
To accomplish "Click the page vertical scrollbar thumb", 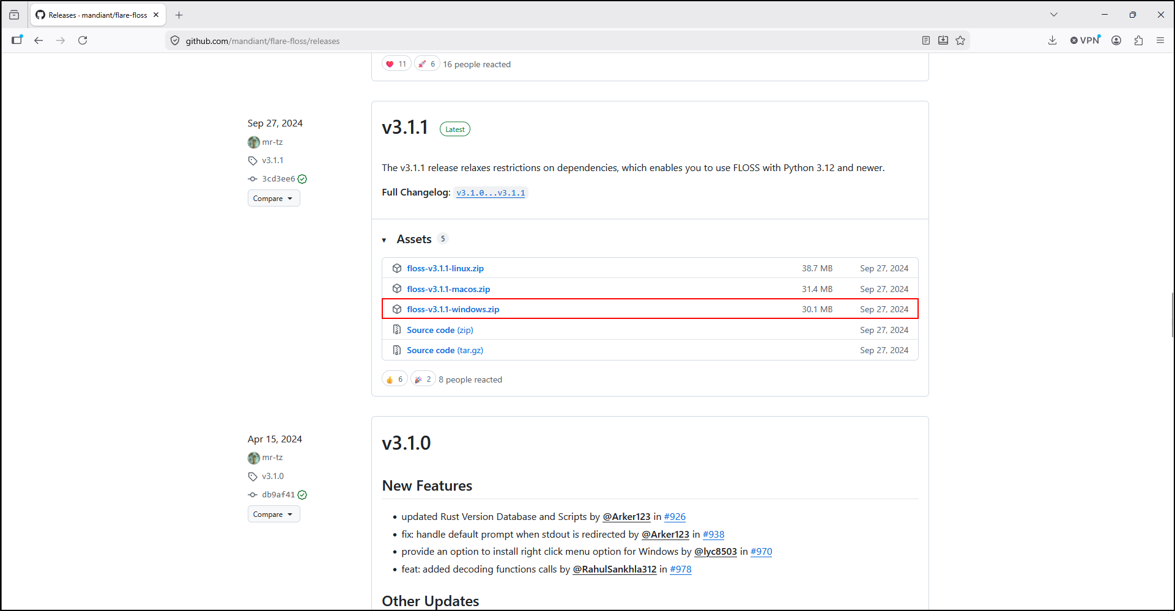I will pyautogui.click(x=1172, y=315).
